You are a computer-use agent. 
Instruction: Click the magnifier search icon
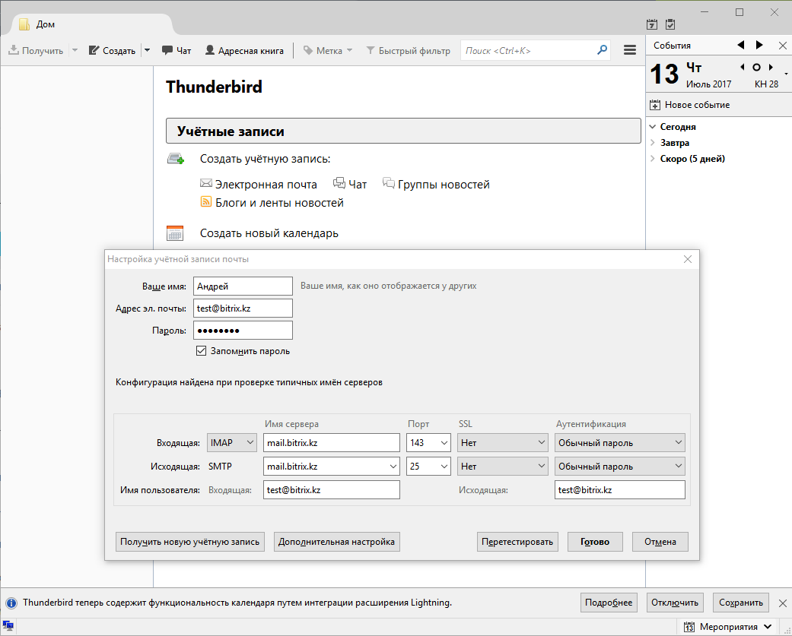point(602,50)
